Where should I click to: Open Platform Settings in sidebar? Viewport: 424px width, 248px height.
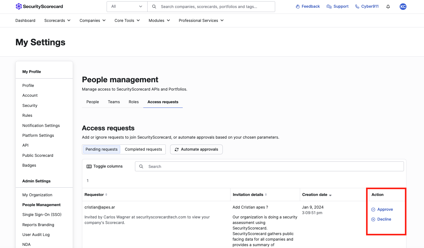(x=38, y=136)
